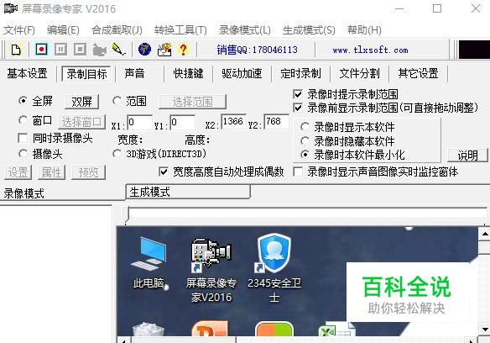Click the preview scrollbar down arrow
This screenshot has width=490, height=343.
click(484, 330)
